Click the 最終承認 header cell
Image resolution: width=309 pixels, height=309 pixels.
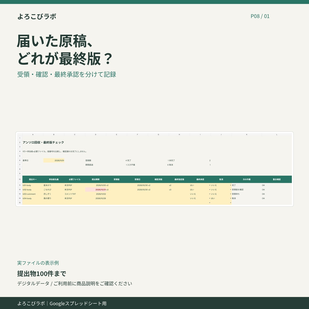200,179
